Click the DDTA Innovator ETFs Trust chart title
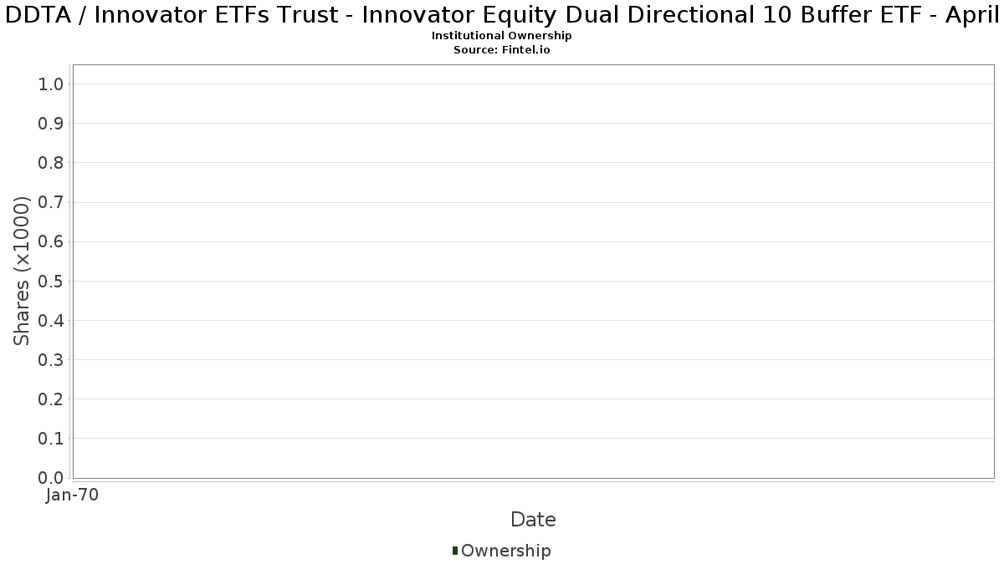This screenshot has width=1004, height=564. [502, 16]
